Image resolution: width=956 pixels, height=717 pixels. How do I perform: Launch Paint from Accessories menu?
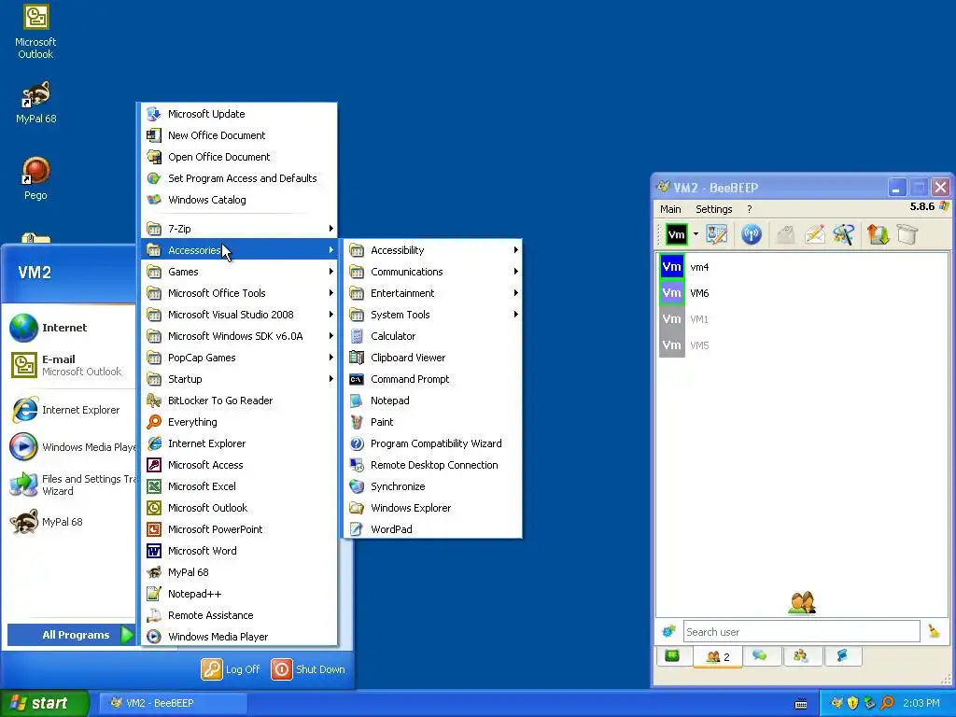pyautogui.click(x=433, y=422)
